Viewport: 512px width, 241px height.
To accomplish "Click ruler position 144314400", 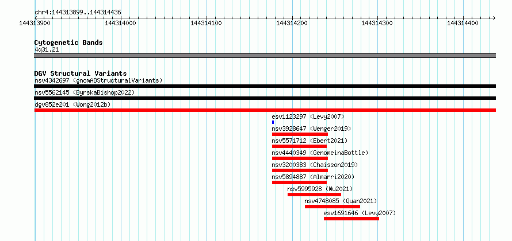I will click(463, 23).
